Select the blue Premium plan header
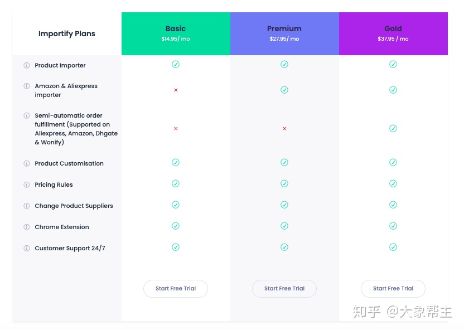 point(284,33)
